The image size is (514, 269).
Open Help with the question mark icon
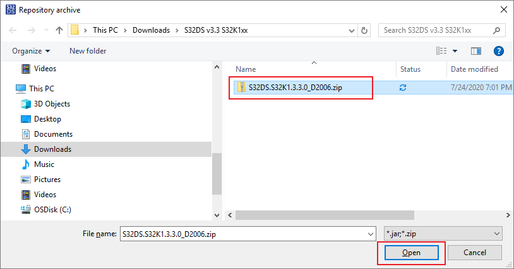pos(499,51)
